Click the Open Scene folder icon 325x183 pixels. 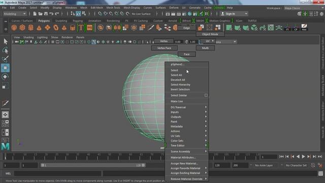click(41, 14)
